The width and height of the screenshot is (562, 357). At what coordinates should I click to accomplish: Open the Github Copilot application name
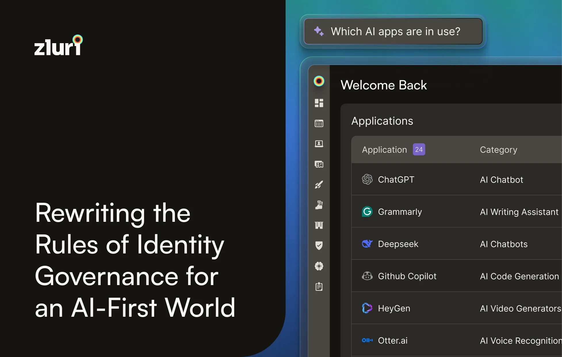pos(407,276)
